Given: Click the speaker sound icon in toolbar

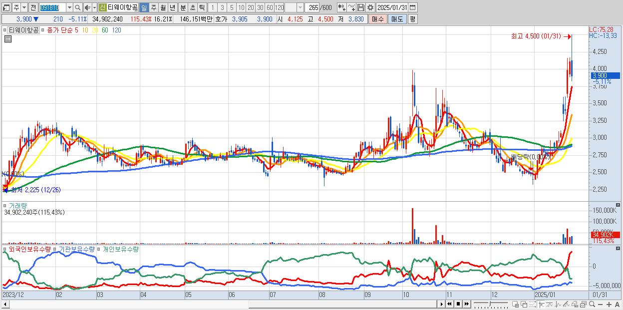Looking at the screenshot, I should 87,7.
